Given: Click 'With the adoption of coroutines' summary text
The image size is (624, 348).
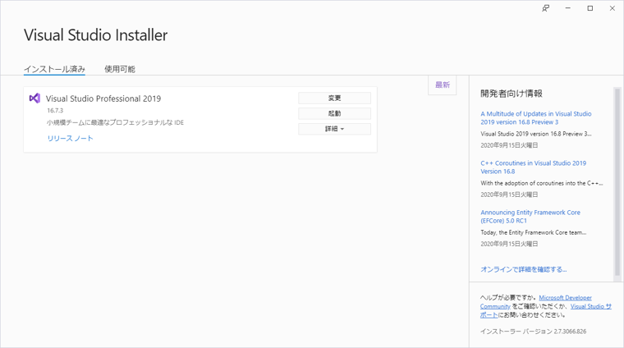Looking at the screenshot, I should tap(542, 183).
